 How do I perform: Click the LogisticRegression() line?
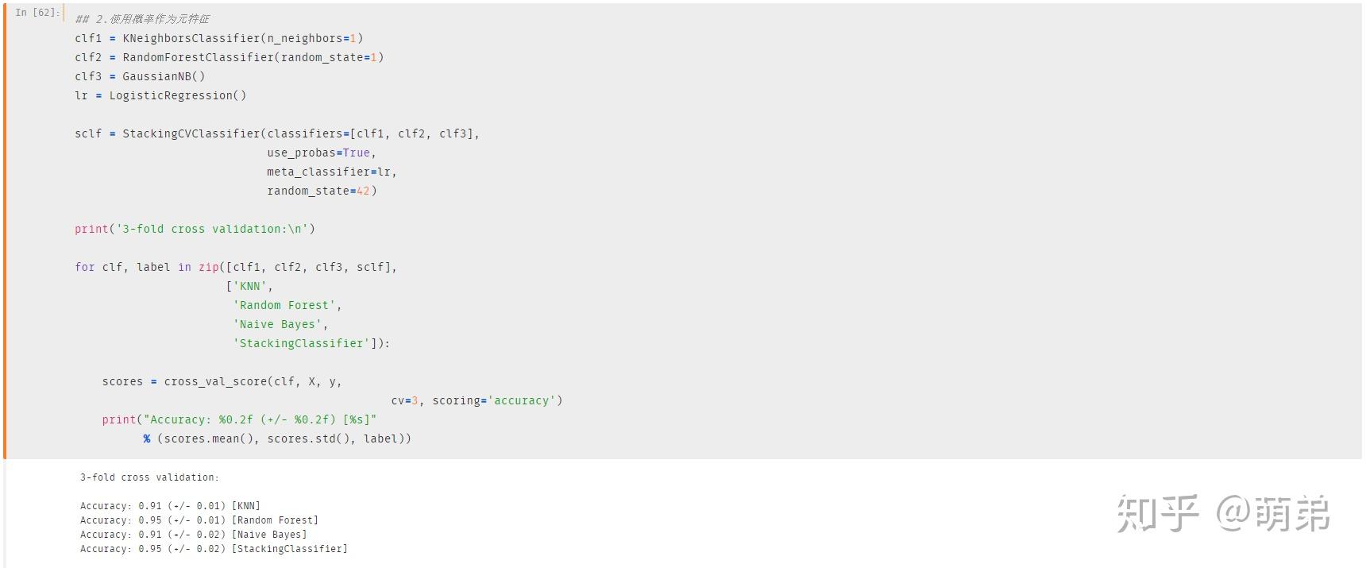click(x=160, y=95)
